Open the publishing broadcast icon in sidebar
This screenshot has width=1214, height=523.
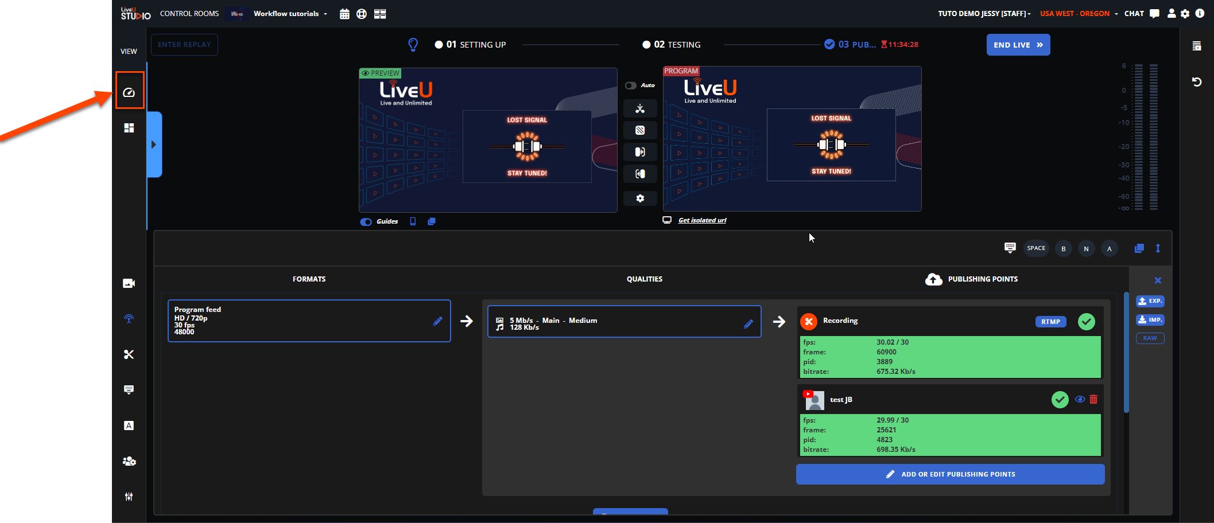coord(129,319)
